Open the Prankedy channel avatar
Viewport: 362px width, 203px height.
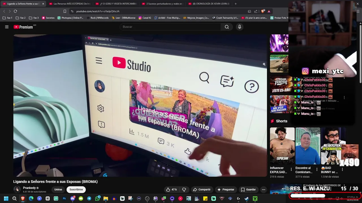coord(17,189)
